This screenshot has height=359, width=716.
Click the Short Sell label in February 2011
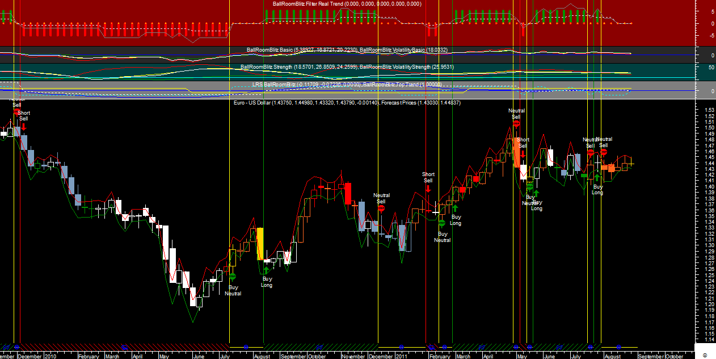coord(428,177)
